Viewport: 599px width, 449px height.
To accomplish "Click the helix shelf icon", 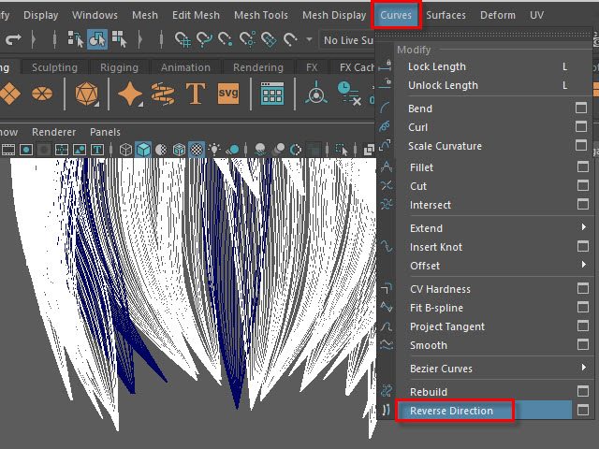I will (x=162, y=94).
